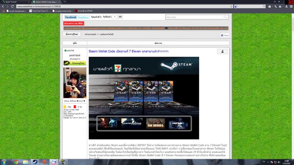Screen dimensions: 294x165
Task: Show hidden system tray icons
Action: point(268,162)
